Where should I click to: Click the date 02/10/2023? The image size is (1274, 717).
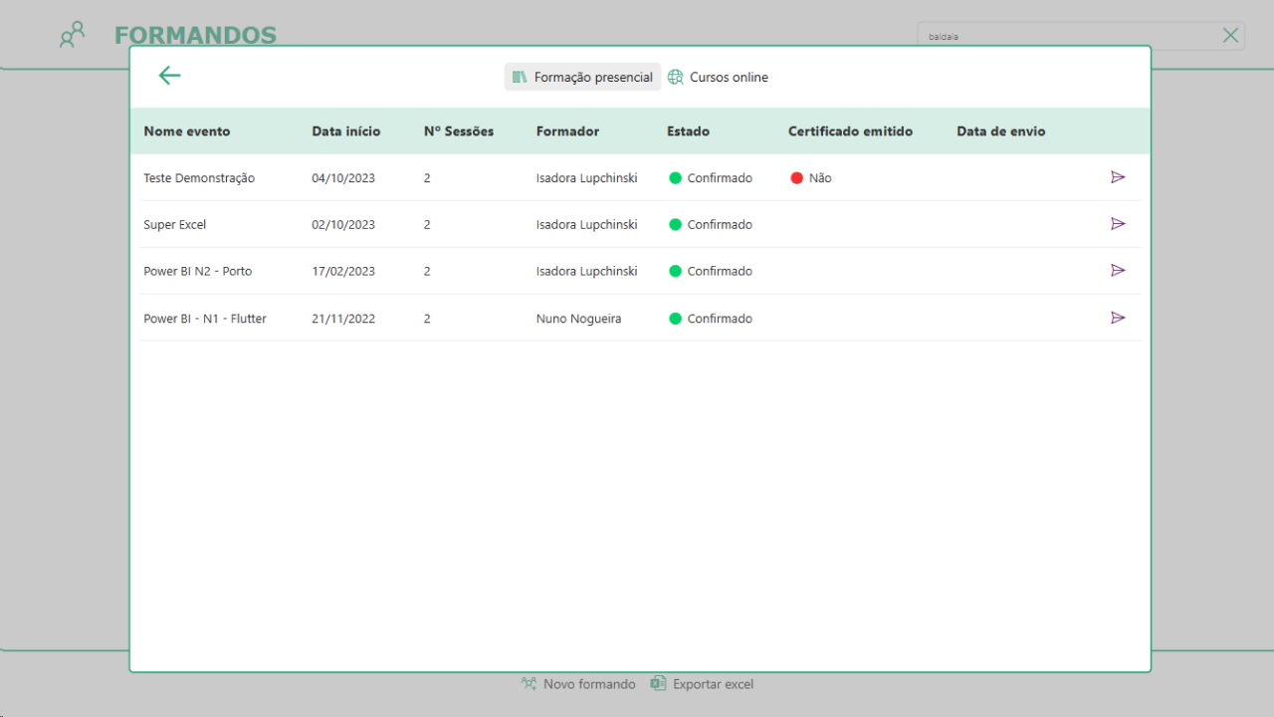(x=343, y=225)
